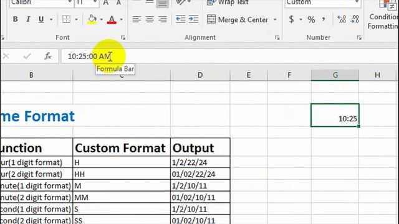This screenshot has width=399, height=224.
Task: Open Merge & Center dropdown arrow
Action: point(275,19)
